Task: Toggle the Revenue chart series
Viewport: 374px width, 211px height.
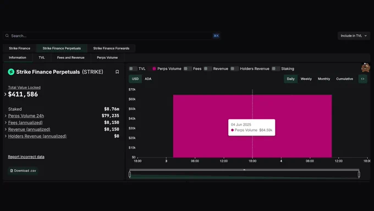Action: pyautogui.click(x=208, y=68)
